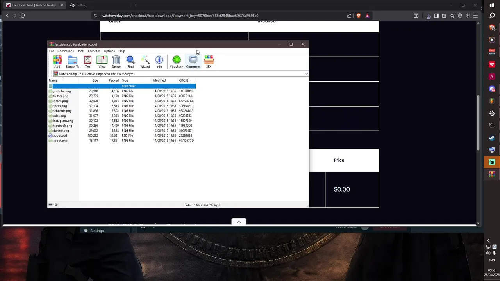This screenshot has height=281, width=500.
Task: Open Windows Start button
Action: (492, 5)
